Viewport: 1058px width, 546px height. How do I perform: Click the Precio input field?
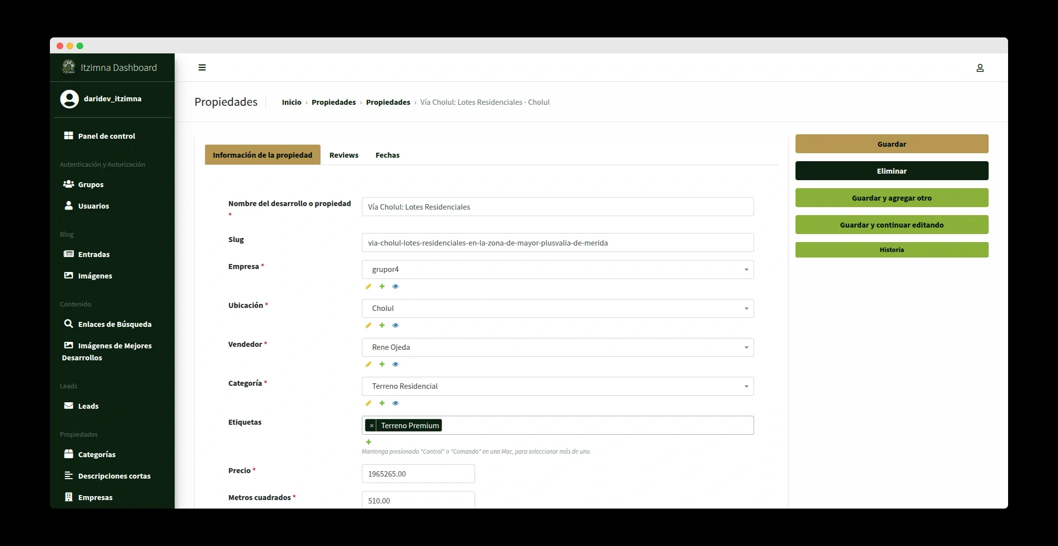tap(418, 474)
